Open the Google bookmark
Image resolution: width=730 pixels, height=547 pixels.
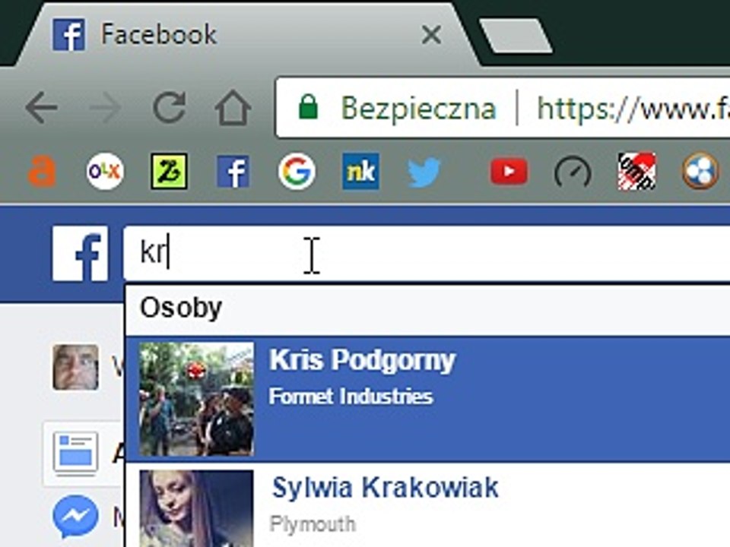point(297,172)
